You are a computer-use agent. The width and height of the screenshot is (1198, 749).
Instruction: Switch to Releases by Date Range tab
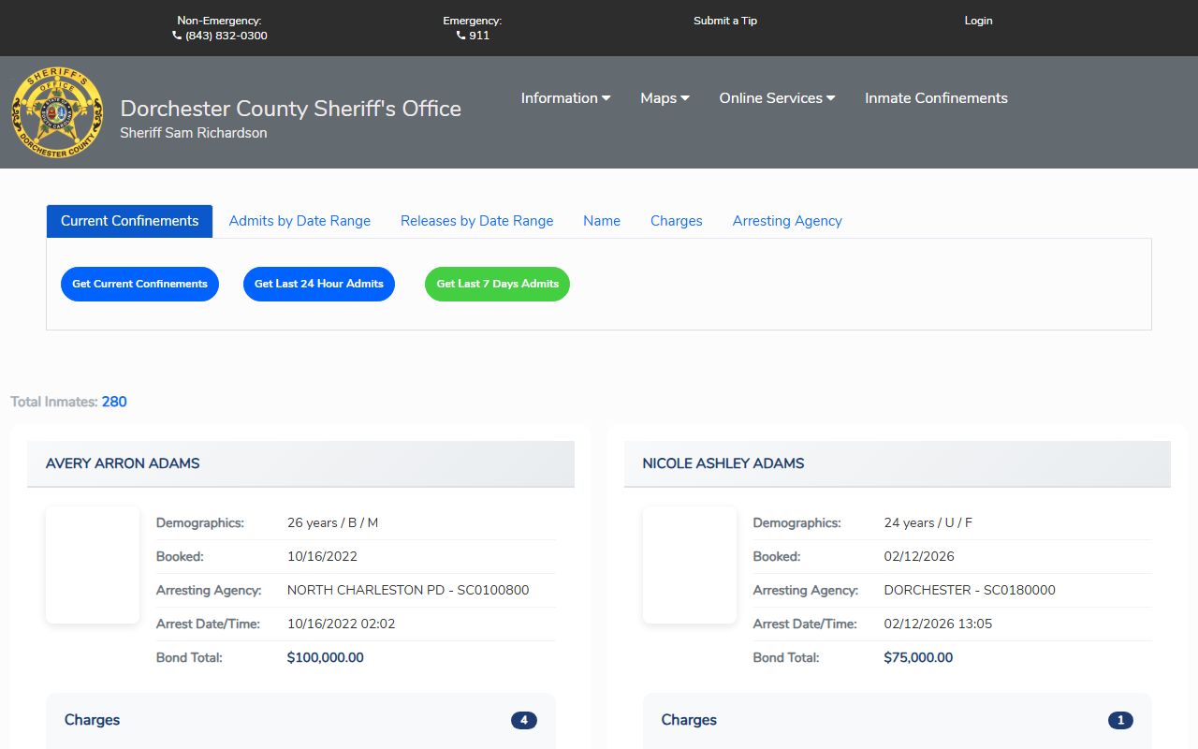(x=476, y=221)
